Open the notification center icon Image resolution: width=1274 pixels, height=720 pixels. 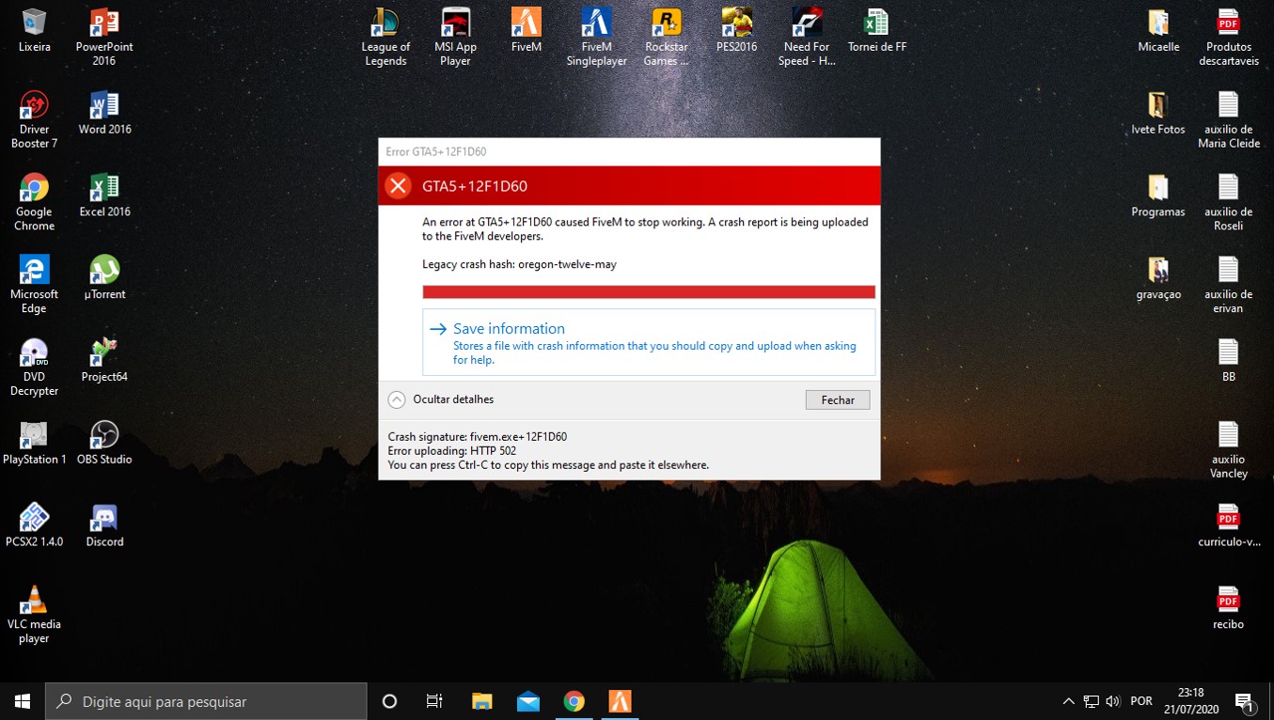(1245, 701)
